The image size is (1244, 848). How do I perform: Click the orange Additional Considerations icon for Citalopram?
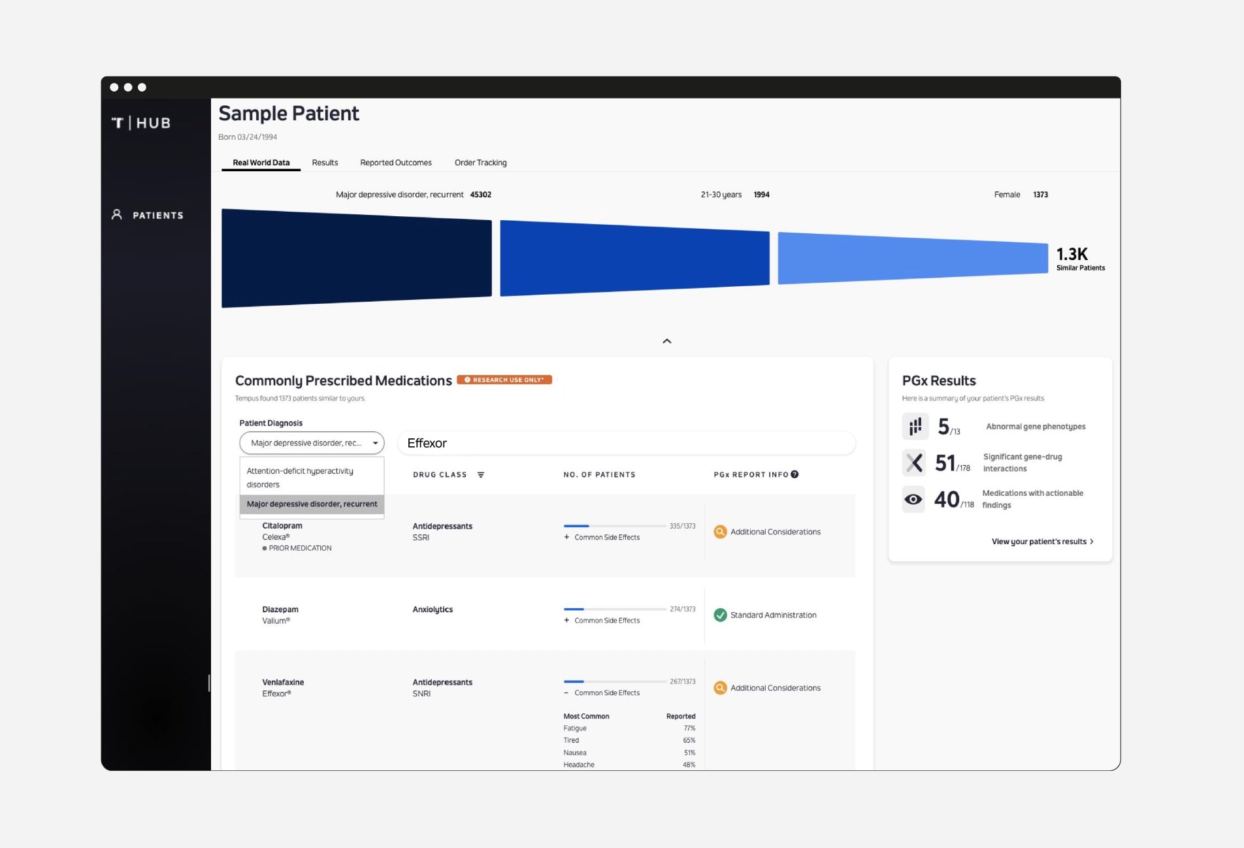720,532
